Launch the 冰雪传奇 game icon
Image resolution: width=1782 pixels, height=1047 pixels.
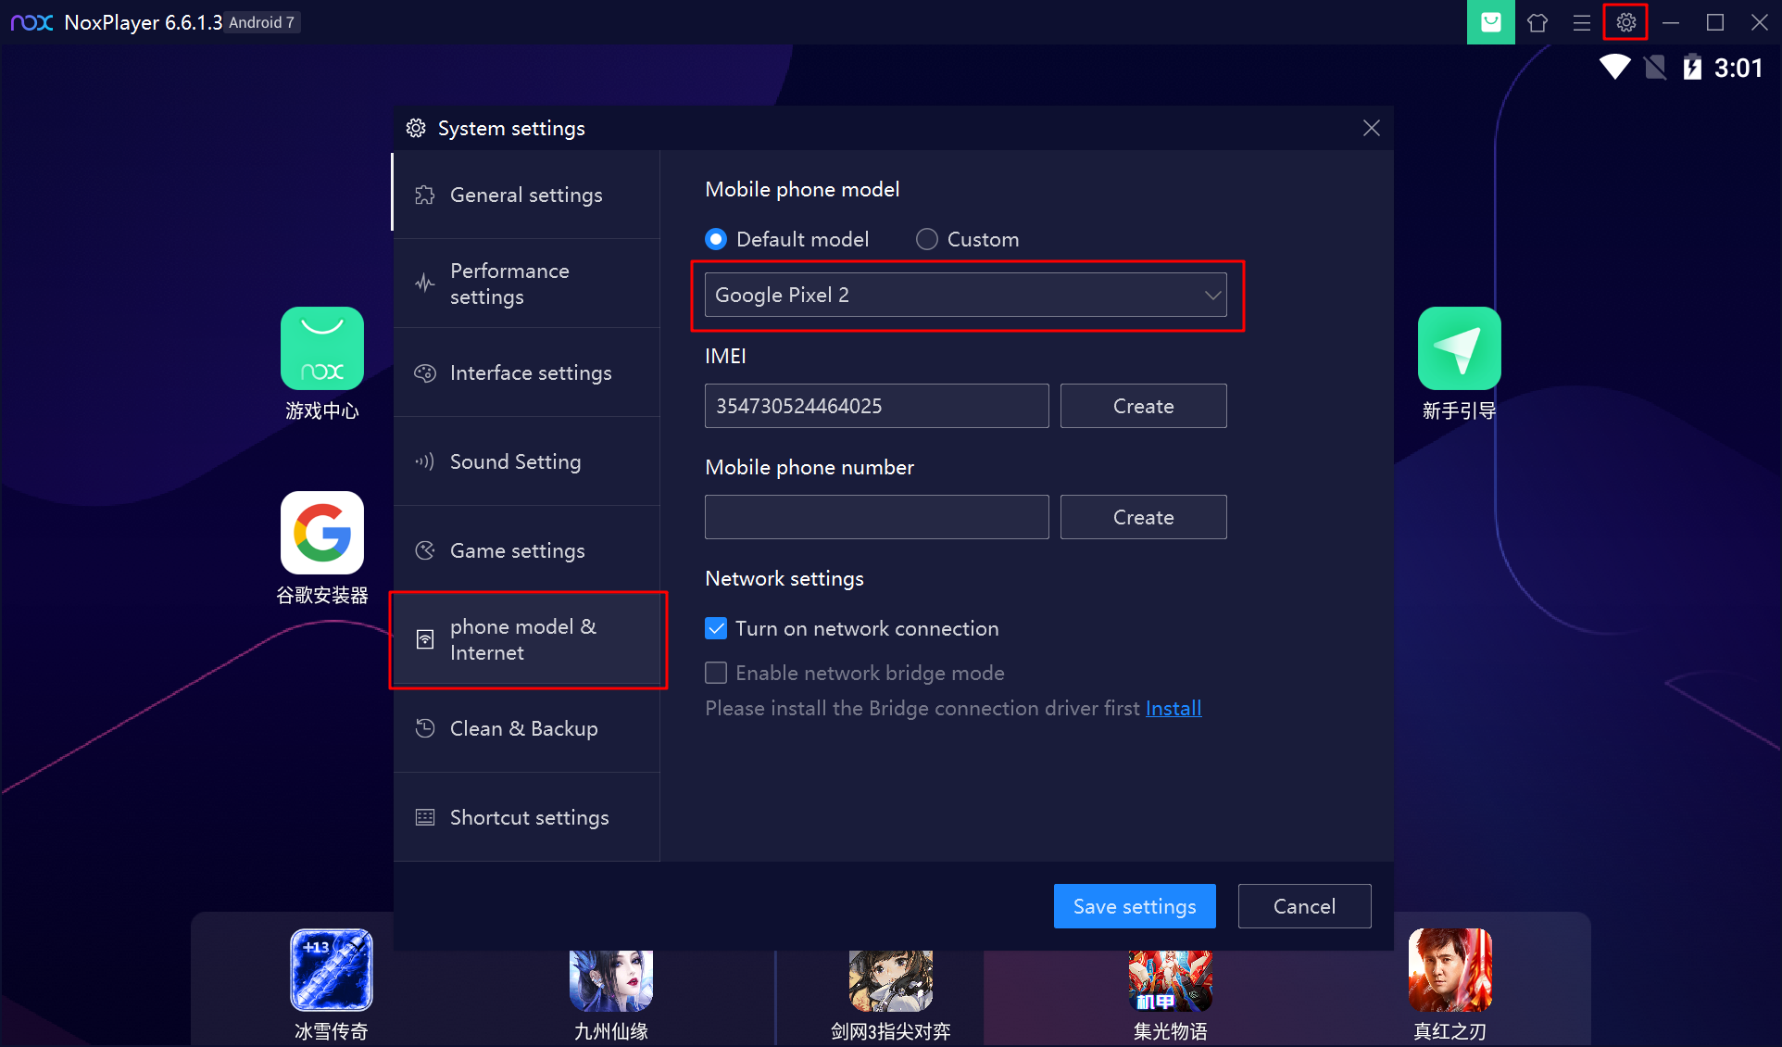[332, 970]
